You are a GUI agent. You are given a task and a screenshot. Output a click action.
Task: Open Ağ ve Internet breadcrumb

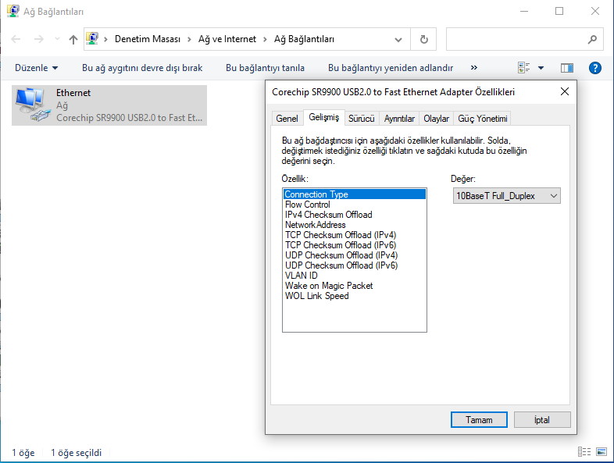pos(227,39)
